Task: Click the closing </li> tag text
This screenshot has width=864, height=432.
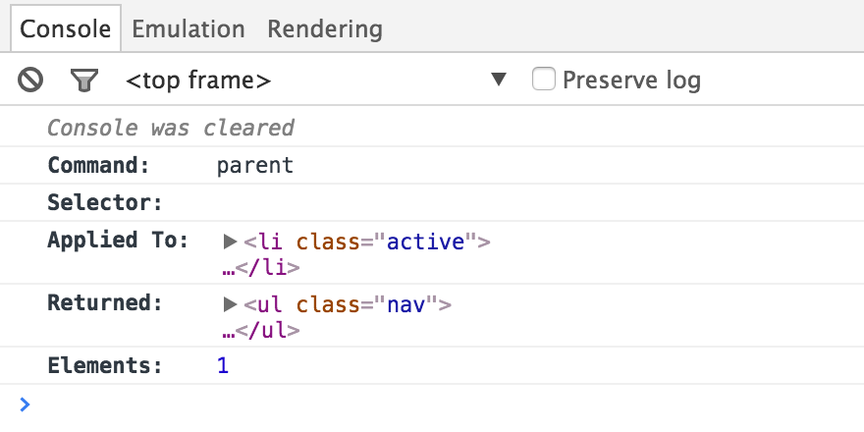Action: (267, 267)
